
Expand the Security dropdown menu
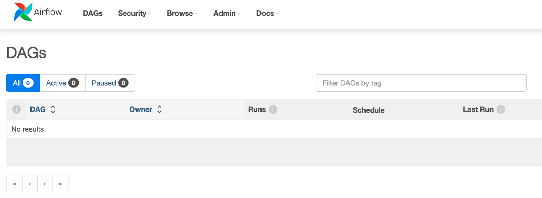tap(134, 14)
